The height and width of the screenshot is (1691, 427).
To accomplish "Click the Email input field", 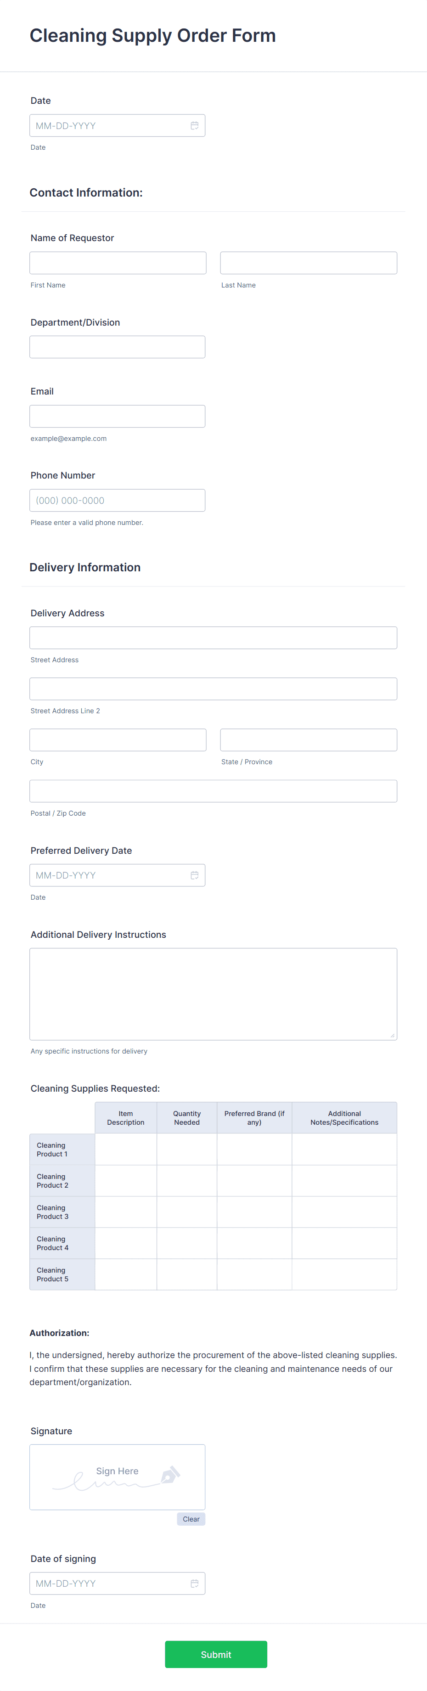I will (118, 416).
